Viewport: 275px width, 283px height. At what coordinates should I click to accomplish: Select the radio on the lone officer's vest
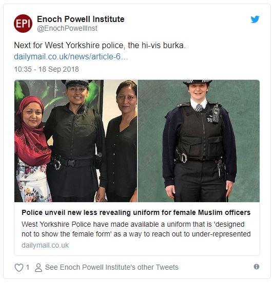[215, 114]
